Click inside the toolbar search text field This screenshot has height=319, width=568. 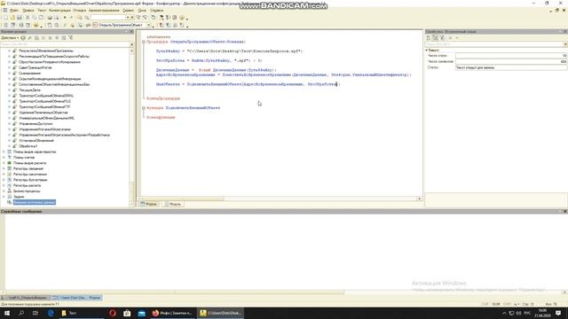[x=107, y=18]
